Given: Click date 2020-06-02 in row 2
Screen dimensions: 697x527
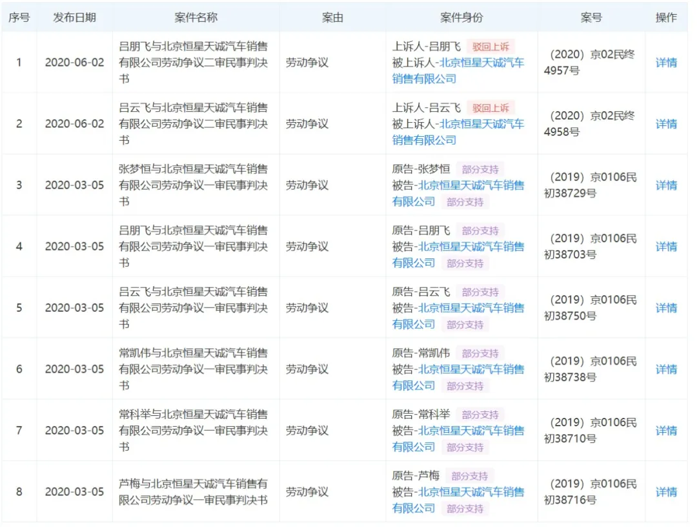Looking at the screenshot, I should click(x=75, y=124).
